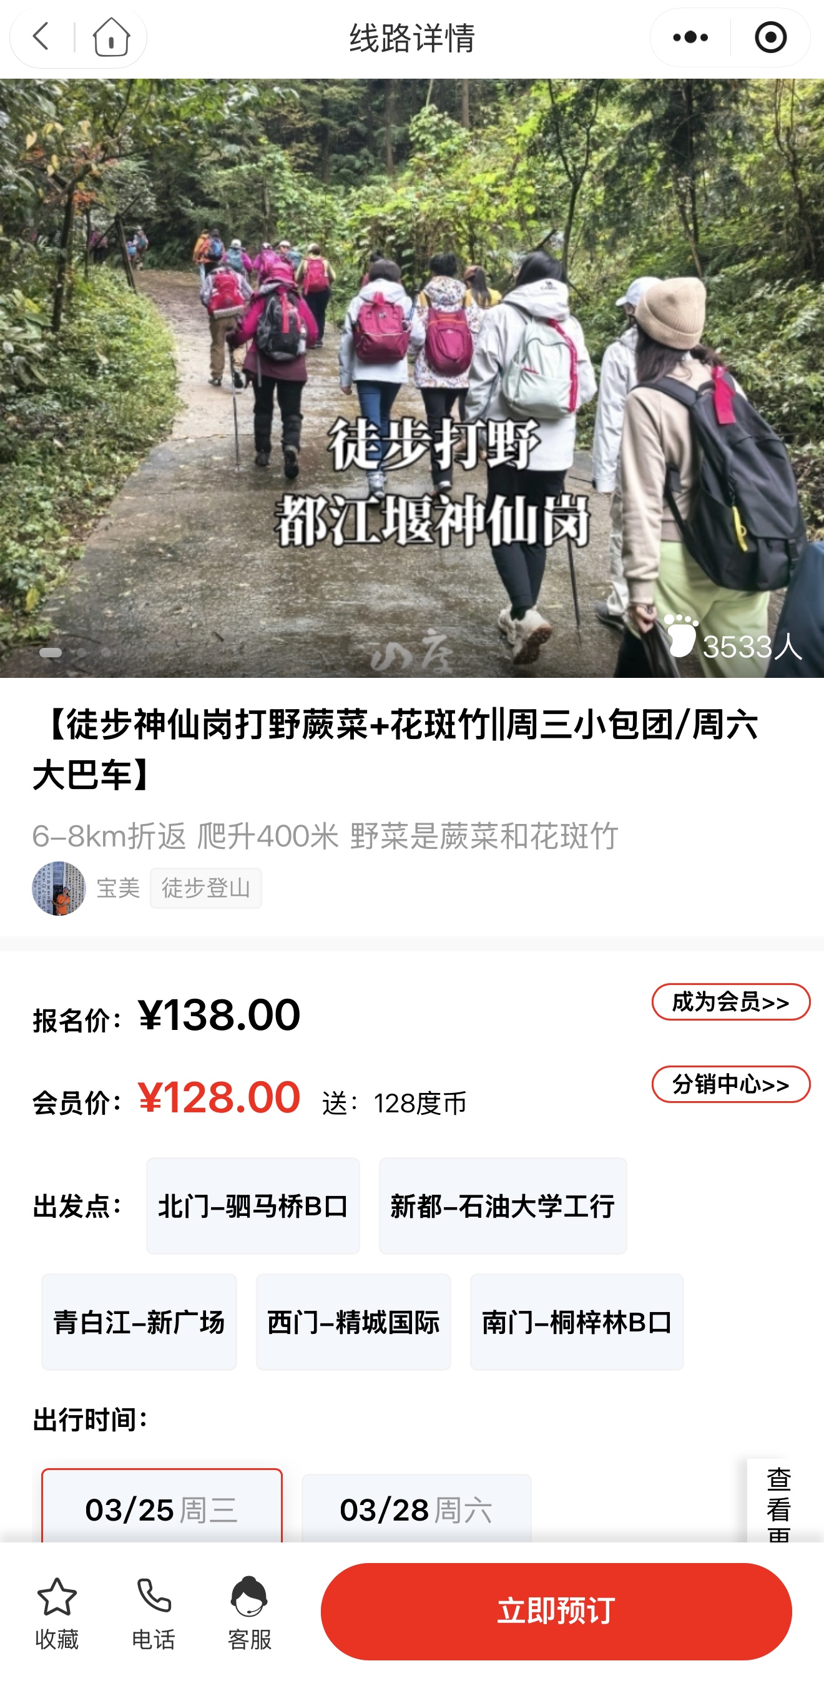Tap the mini-program close circle icon

tap(770, 37)
